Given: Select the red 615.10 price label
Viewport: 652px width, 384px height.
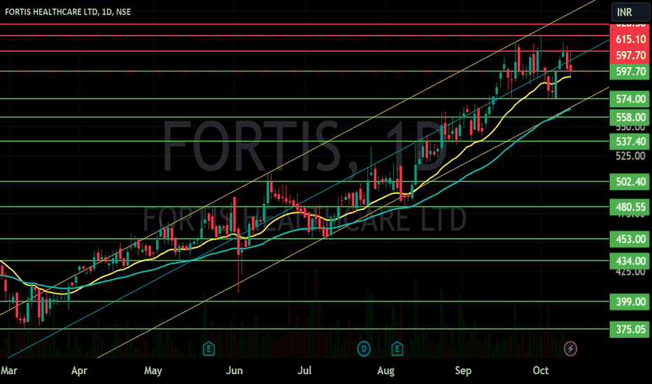Looking at the screenshot, I should [630, 39].
